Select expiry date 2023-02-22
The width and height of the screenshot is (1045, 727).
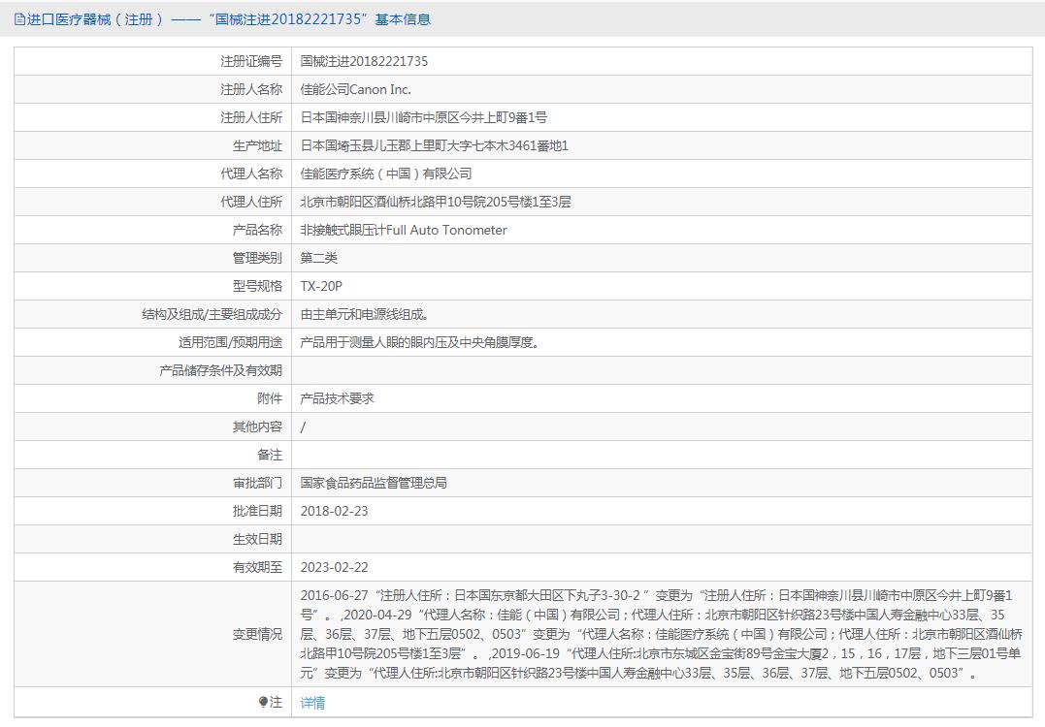click(334, 566)
